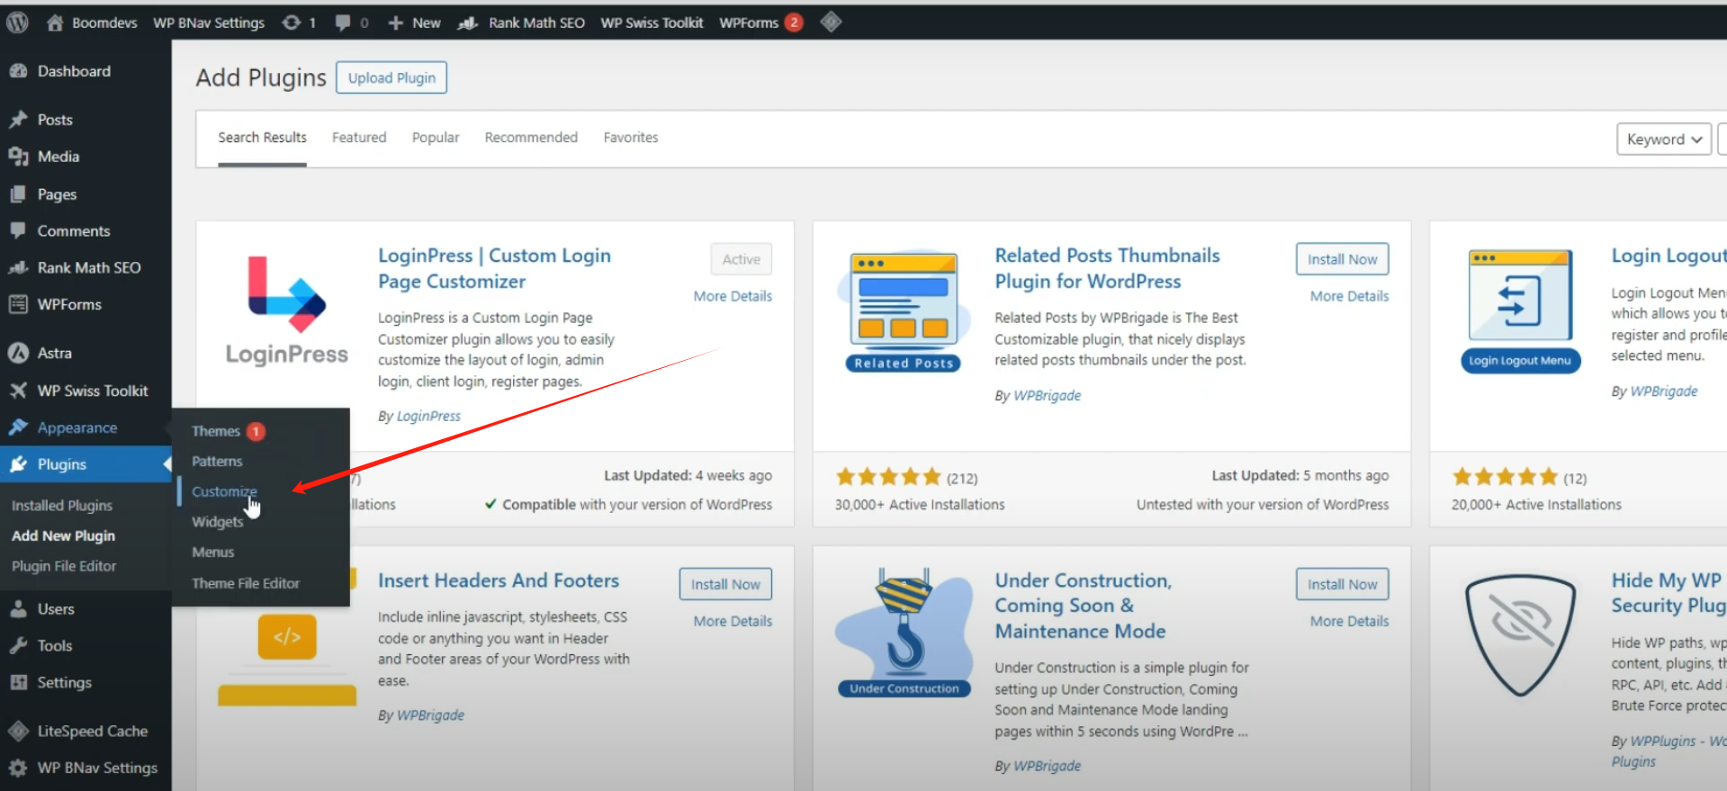Click the Comments icon in sidebar
The width and height of the screenshot is (1727, 791).
click(18, 230)
